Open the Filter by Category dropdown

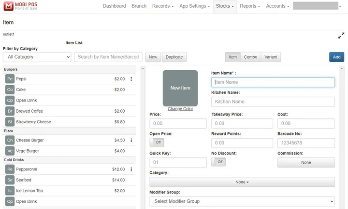click(37, 57)
